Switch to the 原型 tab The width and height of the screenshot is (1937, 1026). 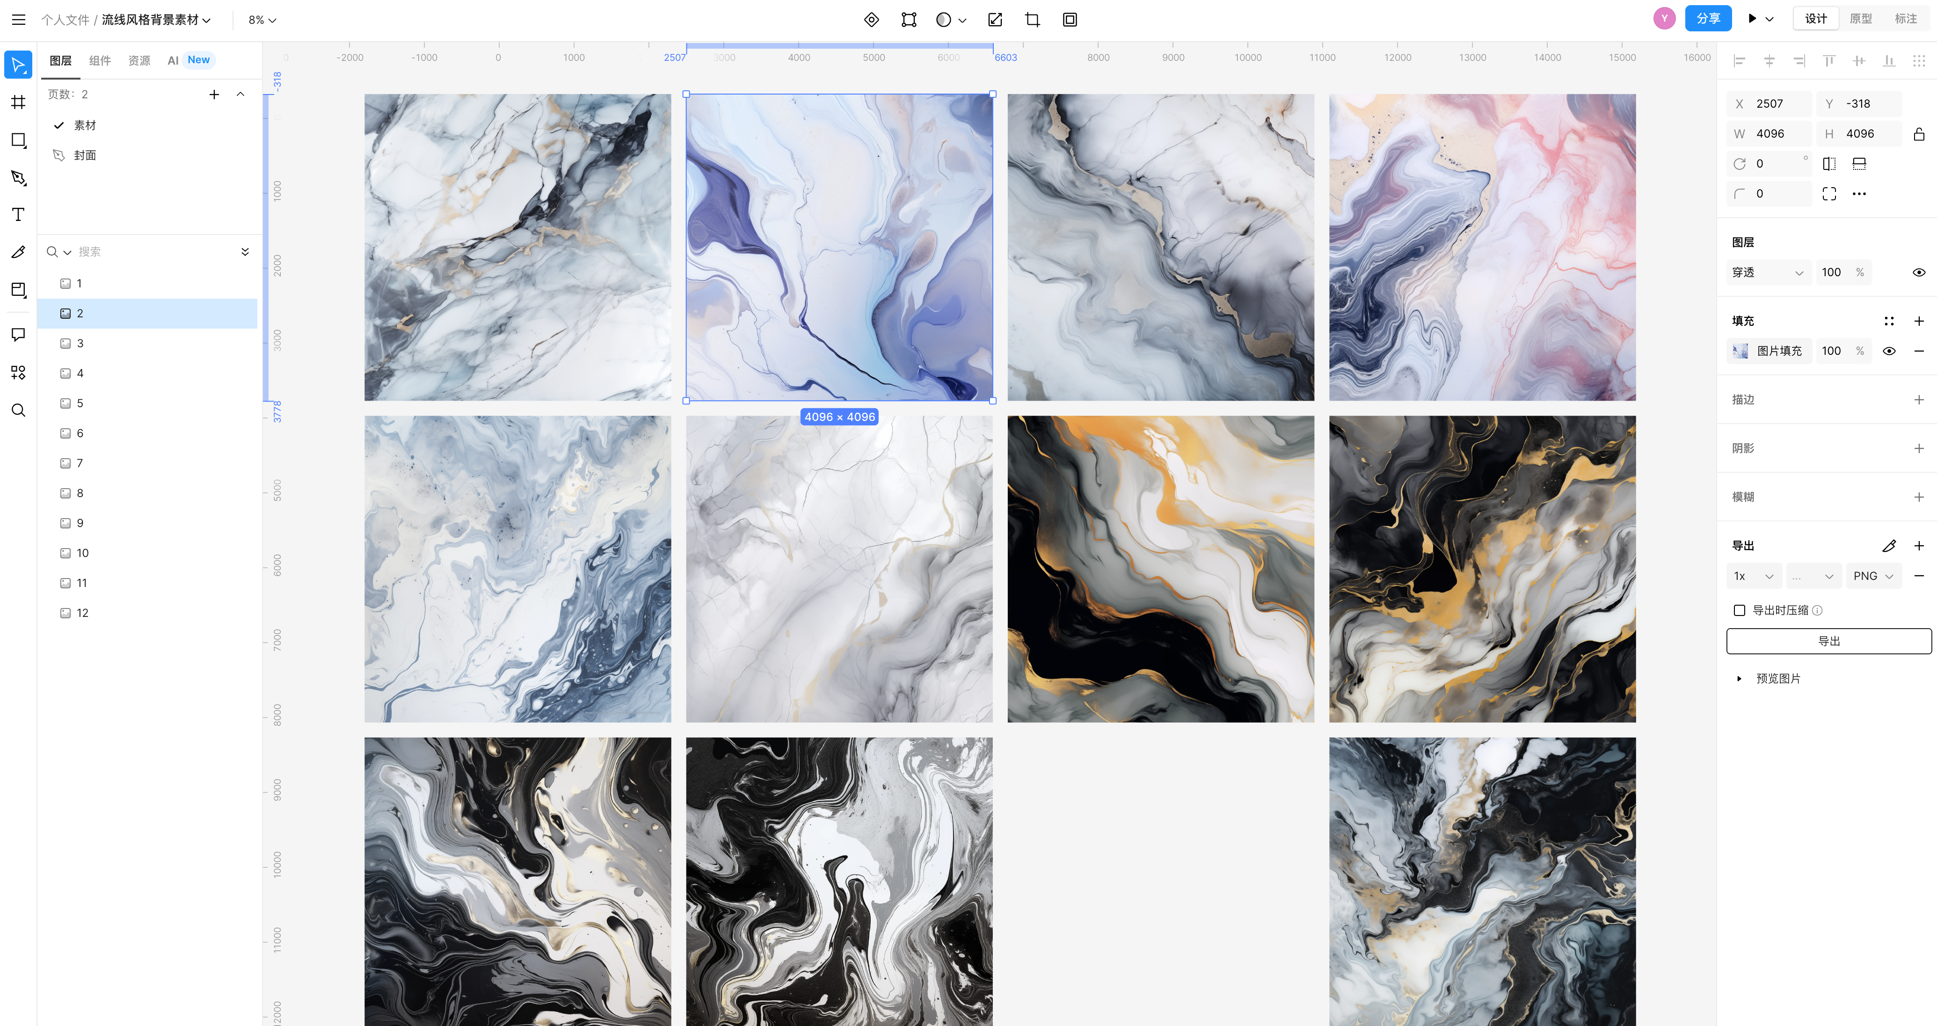(1860, 19)
